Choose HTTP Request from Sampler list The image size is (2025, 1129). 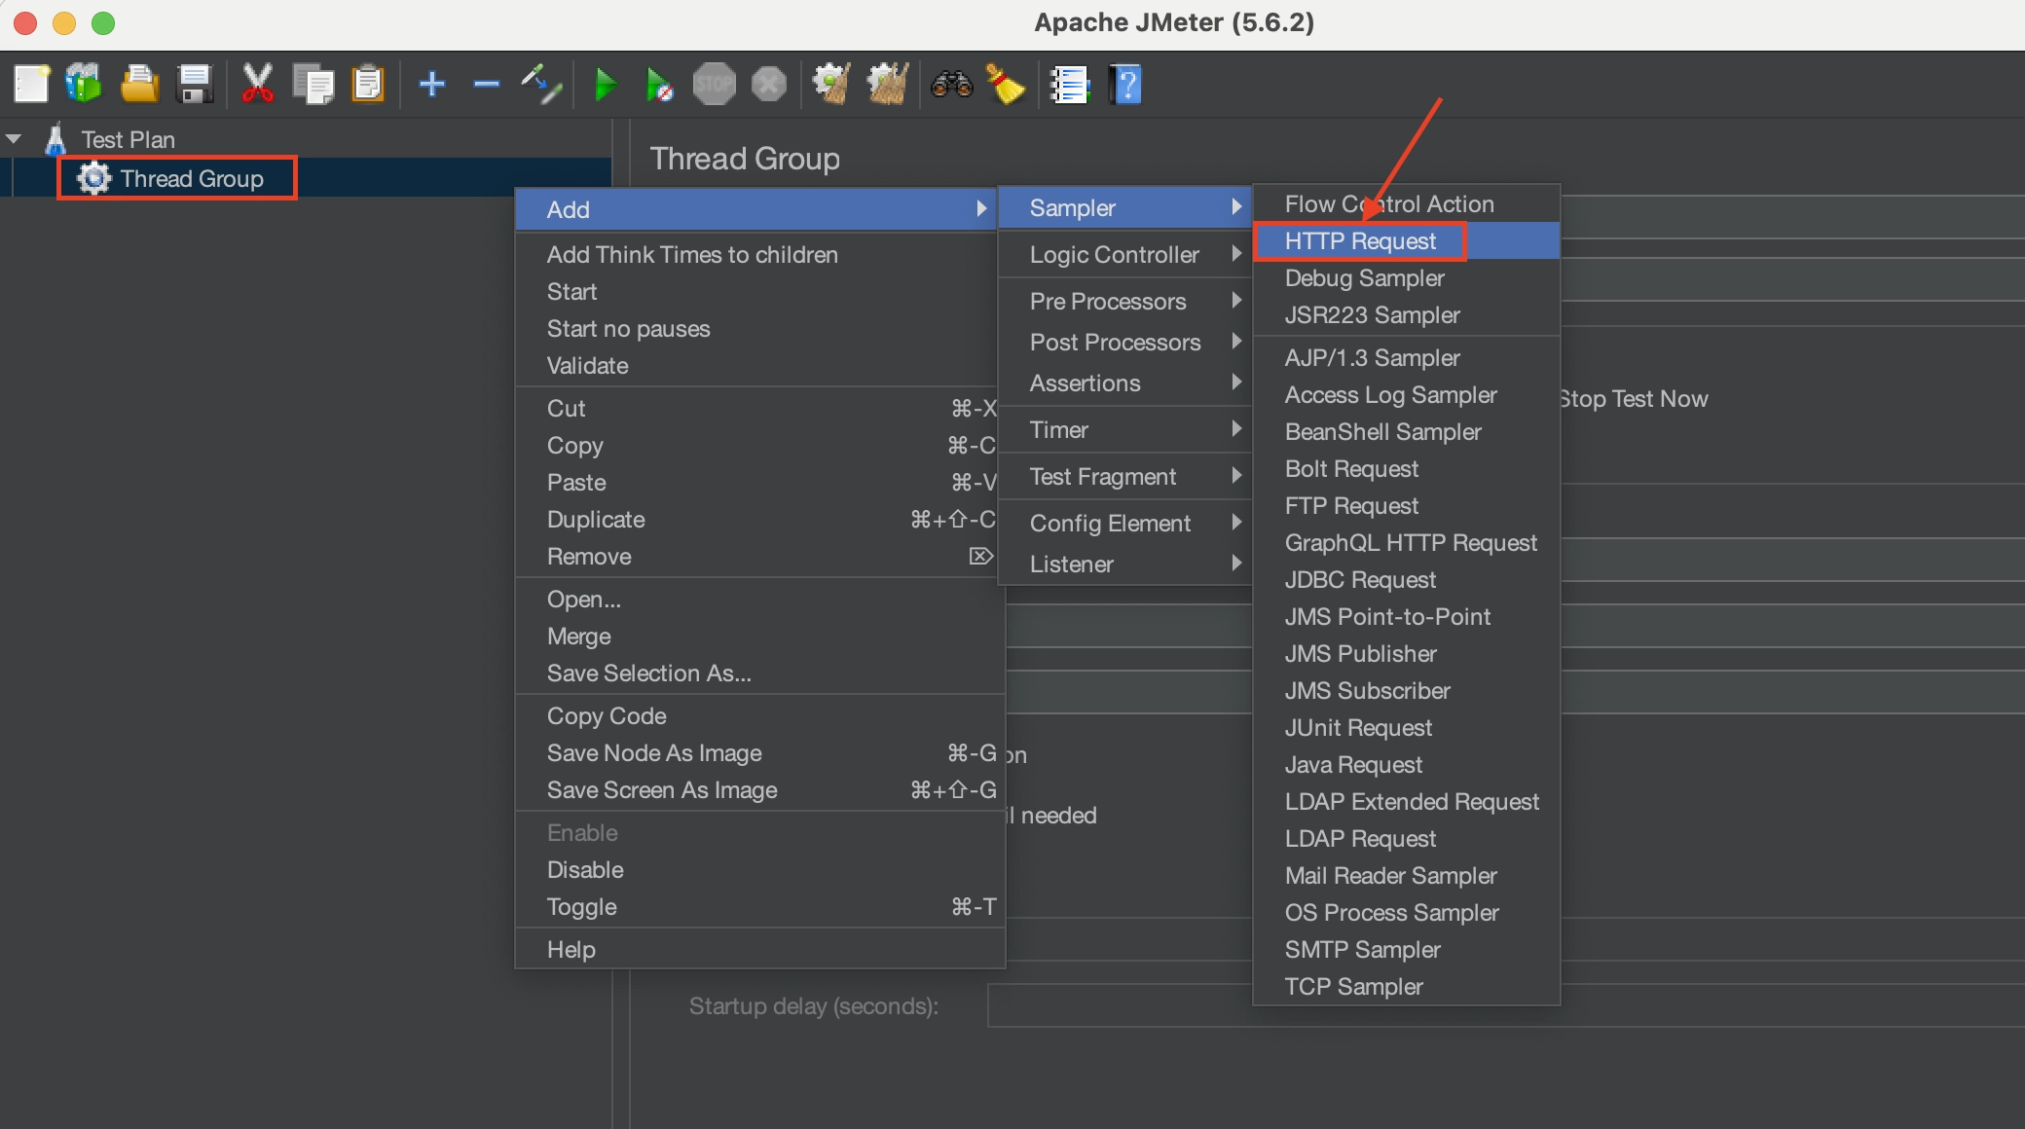coord(1360,241)
